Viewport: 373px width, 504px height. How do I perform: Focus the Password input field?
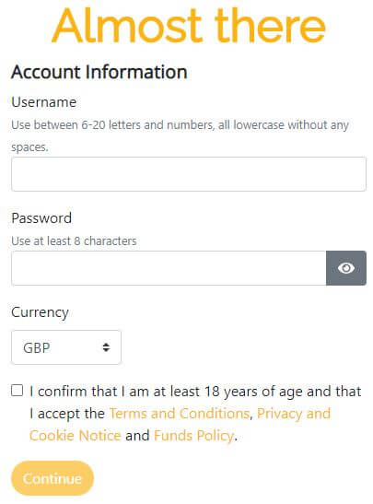click(169, 268)
